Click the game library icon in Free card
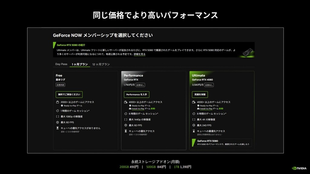Image resolution: width=310 pixels, height=174 pixels. click(x=58, y=102)
